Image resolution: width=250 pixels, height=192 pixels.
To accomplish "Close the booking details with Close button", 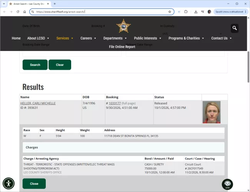I will [x=34, y=184].
